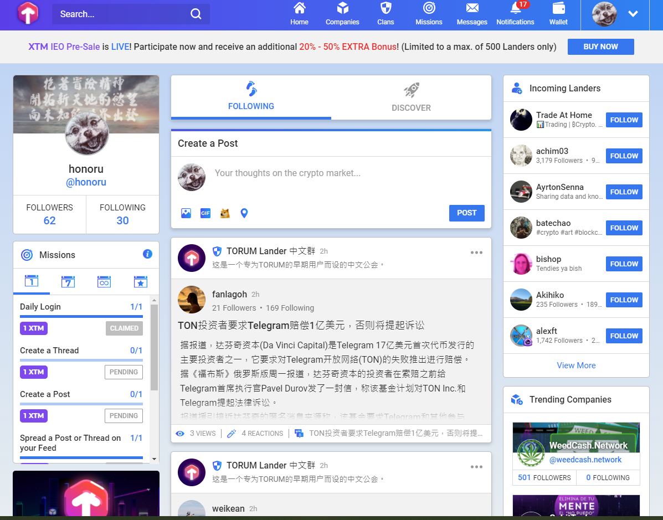
Task: Follow alexft
Action: [624, 336]
